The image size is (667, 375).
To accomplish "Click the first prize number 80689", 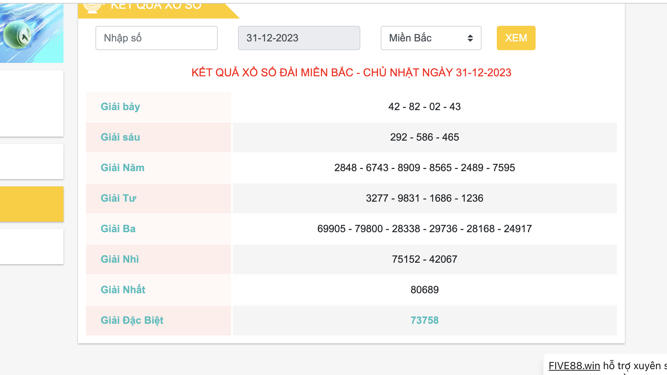I will [x=424, y=290].
